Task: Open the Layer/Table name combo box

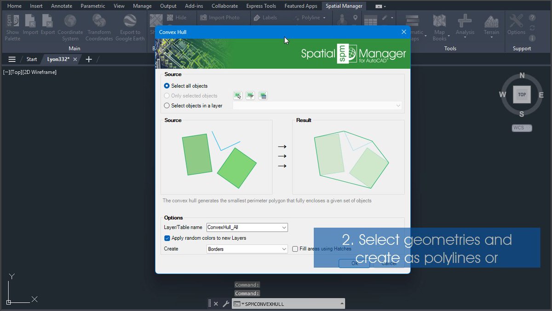Action: (247, 227)
